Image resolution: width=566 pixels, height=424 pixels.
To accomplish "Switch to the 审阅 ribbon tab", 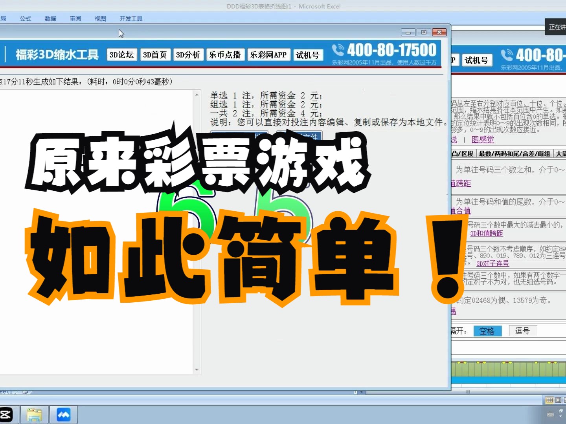I will pyautogui.click(x=75, y=18).
